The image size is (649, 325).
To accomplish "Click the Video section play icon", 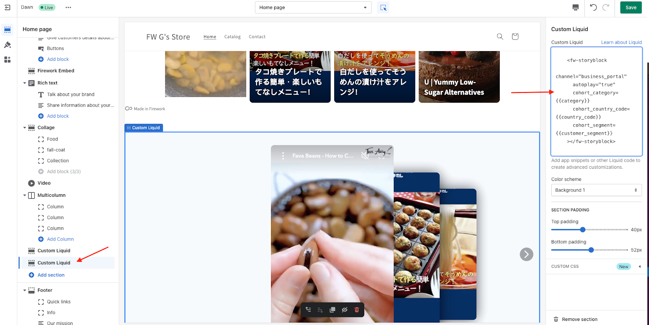I will pos(31,183).
